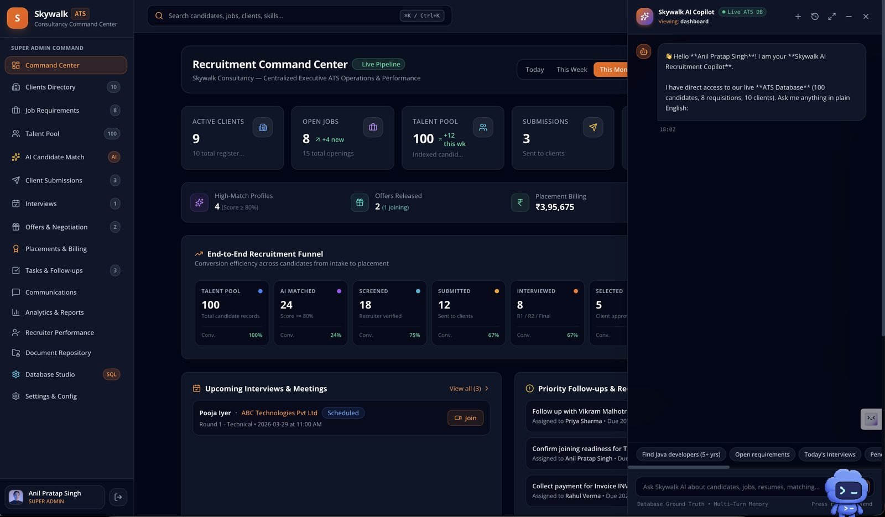Click the Interviews calendar icon in sidebar
The image size is (885, 517).
tap(16, 203)
